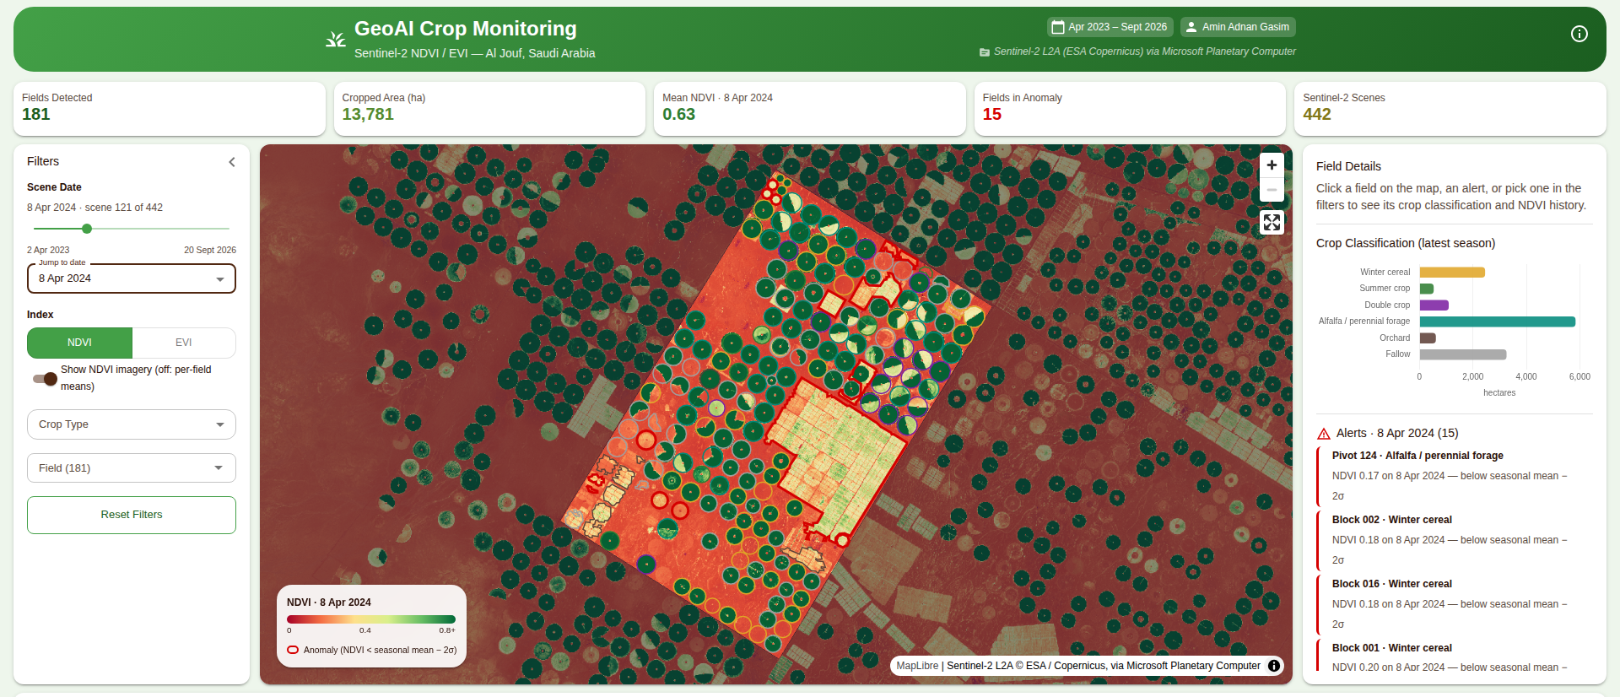
Task: Click the Mean NDVI 0.63 card
Action: click(810, 109)
